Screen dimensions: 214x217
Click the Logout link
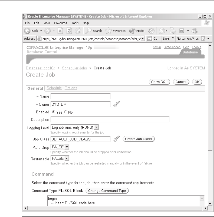[x=196, y=47]
